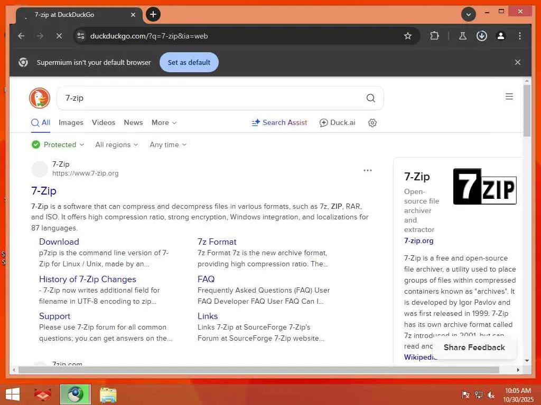Open the Download sitelink

pyautogui.click(x=59, y=242)
